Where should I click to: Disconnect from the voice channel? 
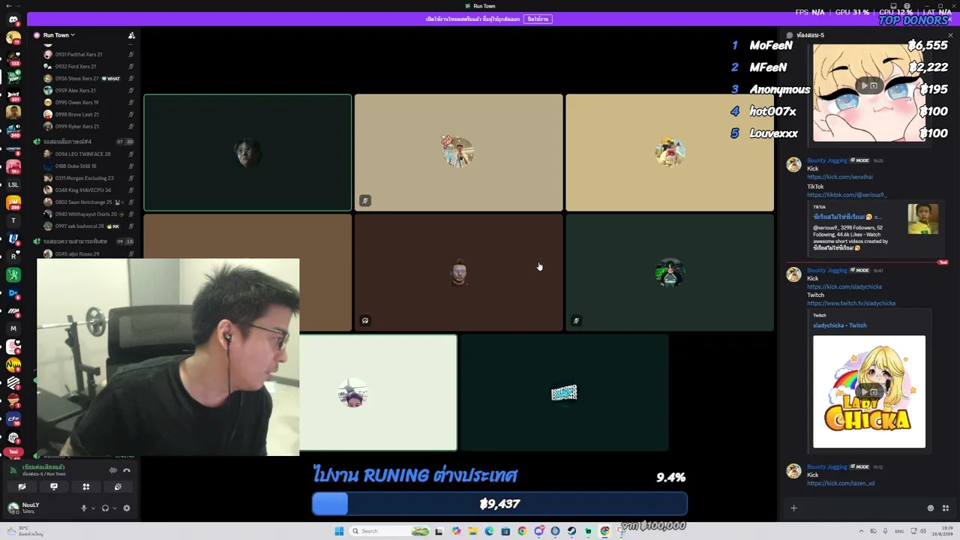tap(127, 470)
